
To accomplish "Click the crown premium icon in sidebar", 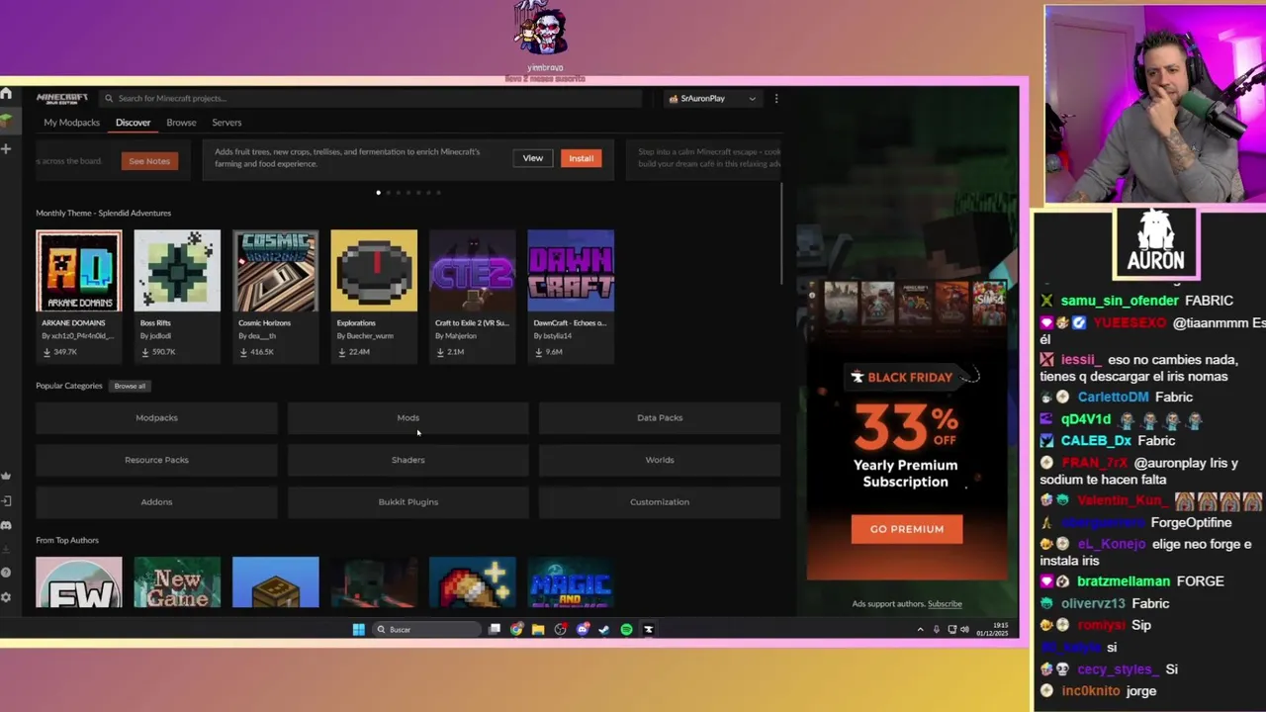I will [x=6, y=477].
